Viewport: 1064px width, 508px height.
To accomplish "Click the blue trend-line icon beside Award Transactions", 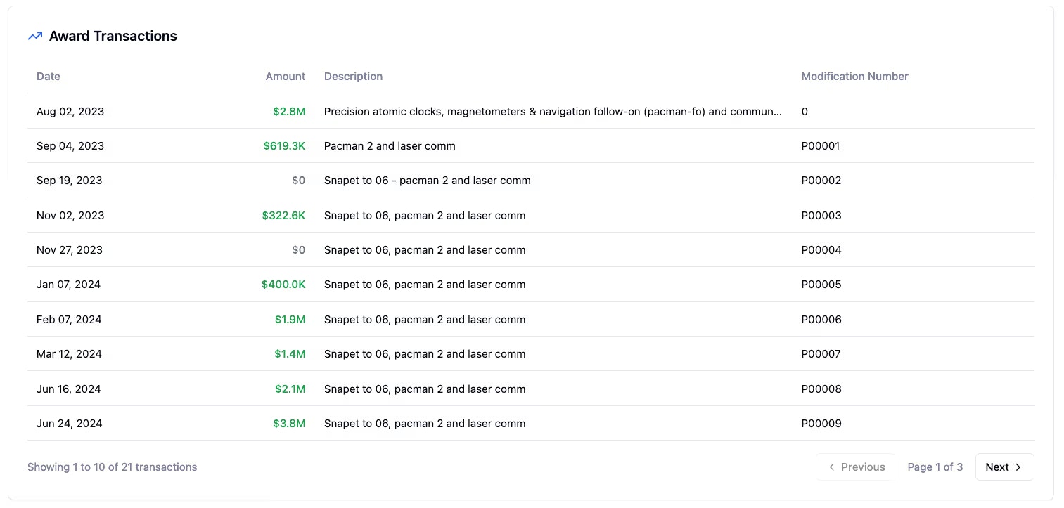I will [x=34, y=35].
